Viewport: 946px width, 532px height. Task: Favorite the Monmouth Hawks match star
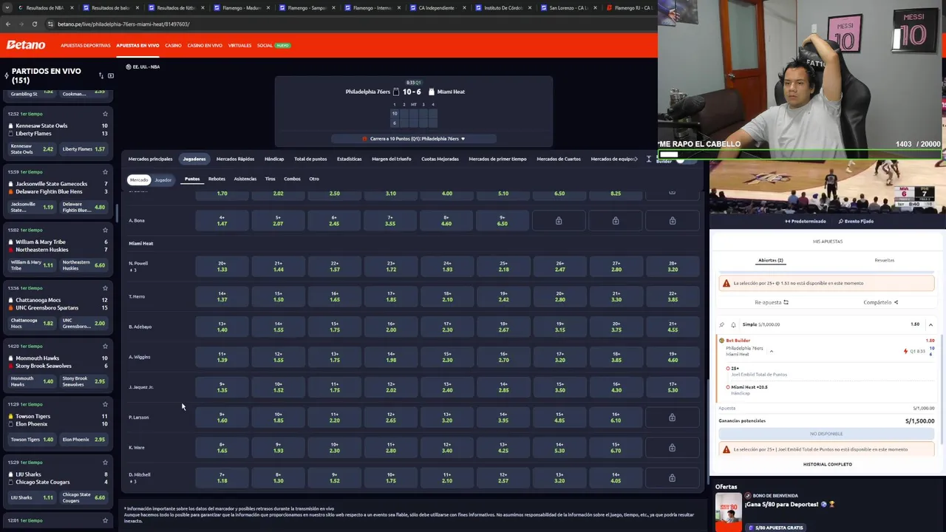(105, 346)
